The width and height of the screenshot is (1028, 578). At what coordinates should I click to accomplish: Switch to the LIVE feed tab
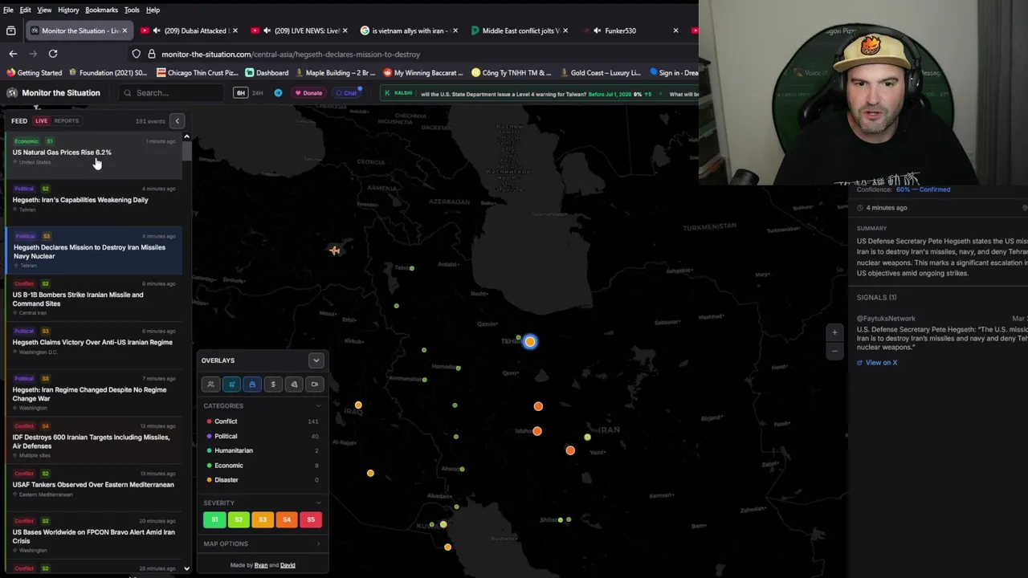coord(41,121)
